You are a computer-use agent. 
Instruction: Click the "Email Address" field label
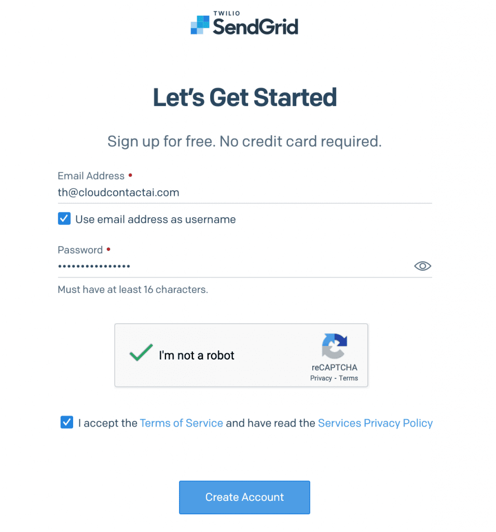pos(91,176)
